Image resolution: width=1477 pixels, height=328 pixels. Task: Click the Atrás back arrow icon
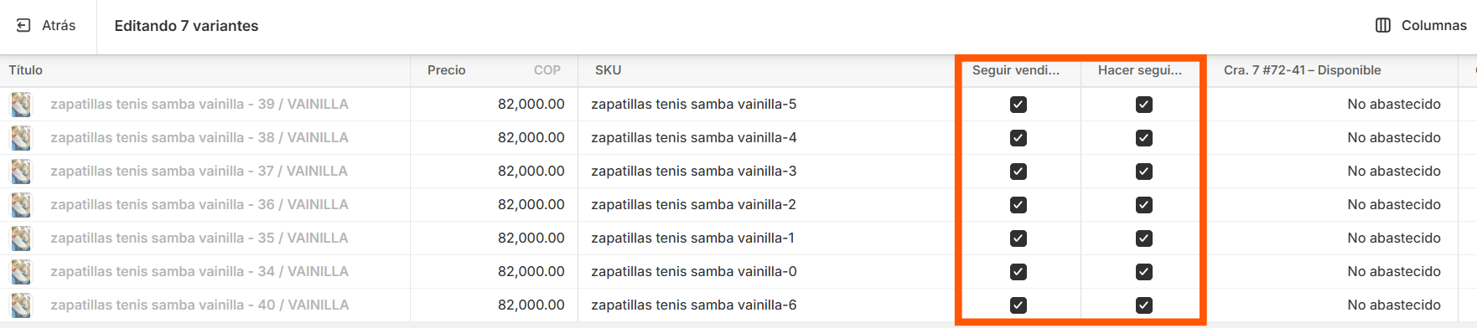(23, 26)
